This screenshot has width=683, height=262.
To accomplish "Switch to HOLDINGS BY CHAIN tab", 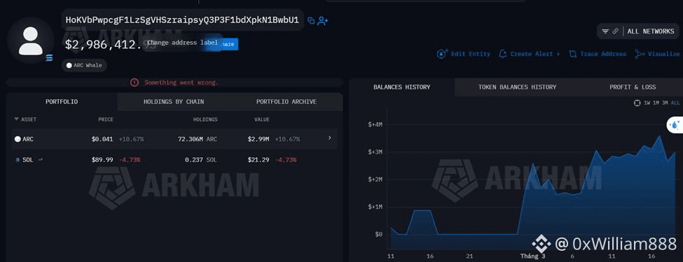I will 174,102.
